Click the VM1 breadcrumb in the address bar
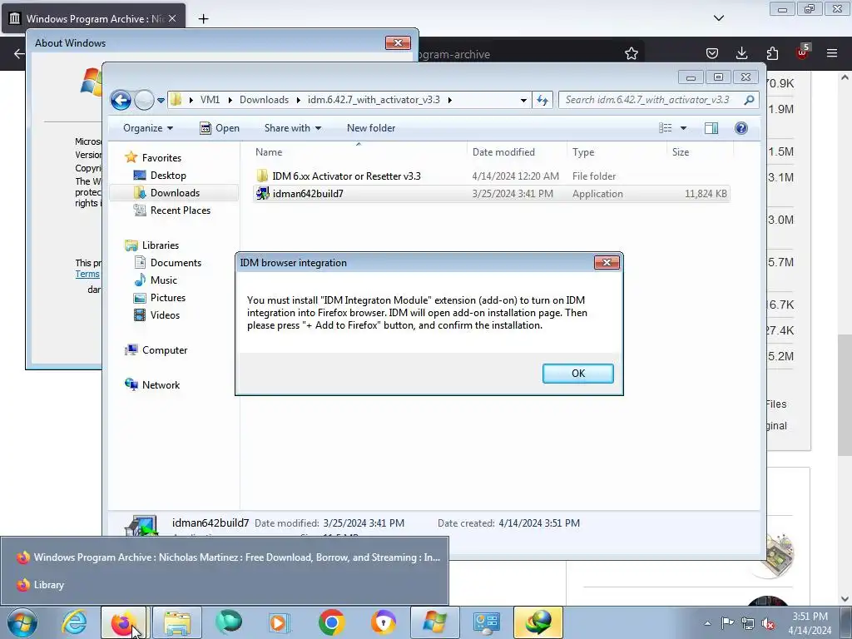Screen dimensions: 852x639 point(210,100)
